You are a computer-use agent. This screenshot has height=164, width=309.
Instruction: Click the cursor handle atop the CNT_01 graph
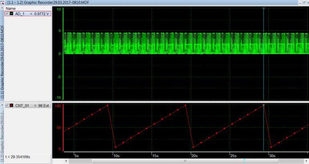(263, 105)
